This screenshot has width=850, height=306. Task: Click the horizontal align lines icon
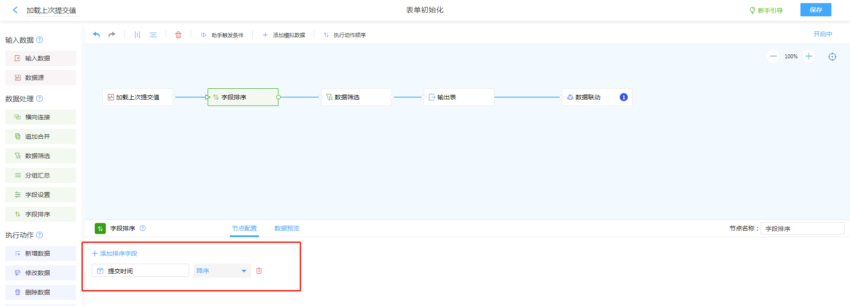pos(153,35)
